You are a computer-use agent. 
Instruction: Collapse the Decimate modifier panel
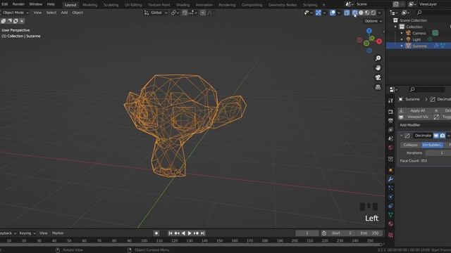pyautogui.click(x=401, y=136)
